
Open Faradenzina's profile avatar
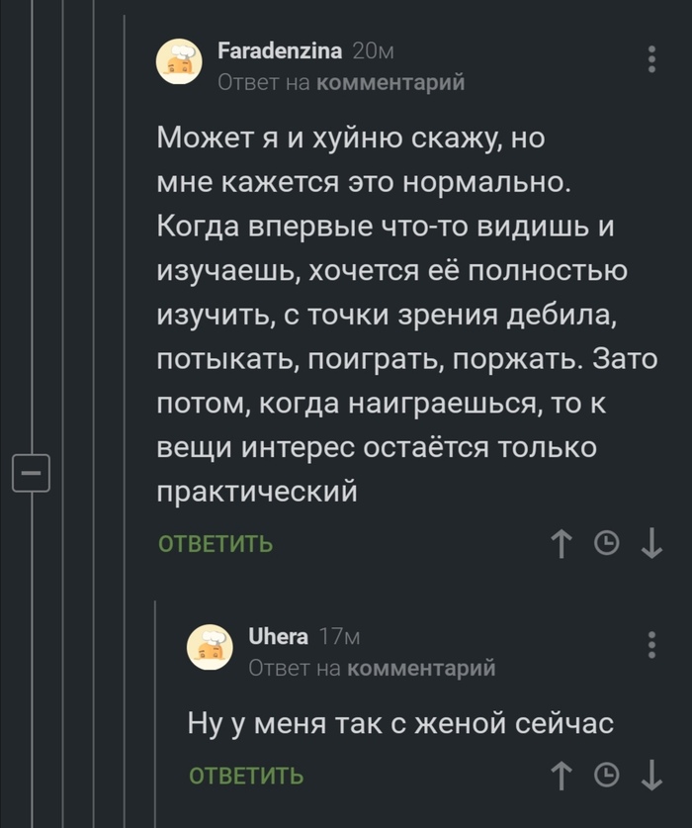point(179,62)
